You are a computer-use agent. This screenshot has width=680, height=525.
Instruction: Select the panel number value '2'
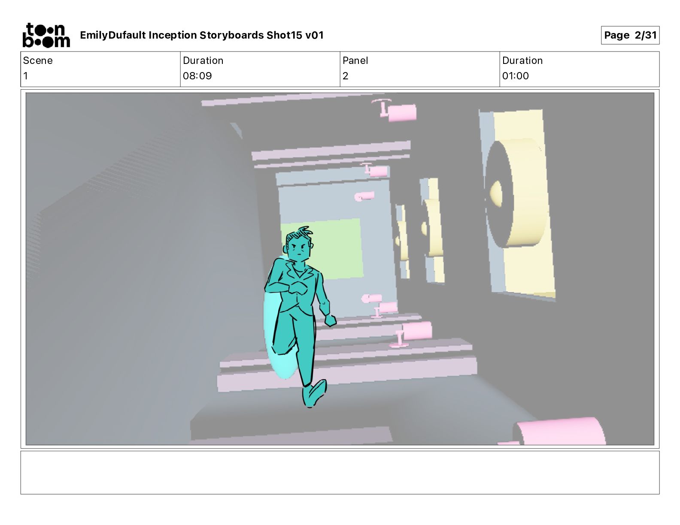(x=346, y=76)
